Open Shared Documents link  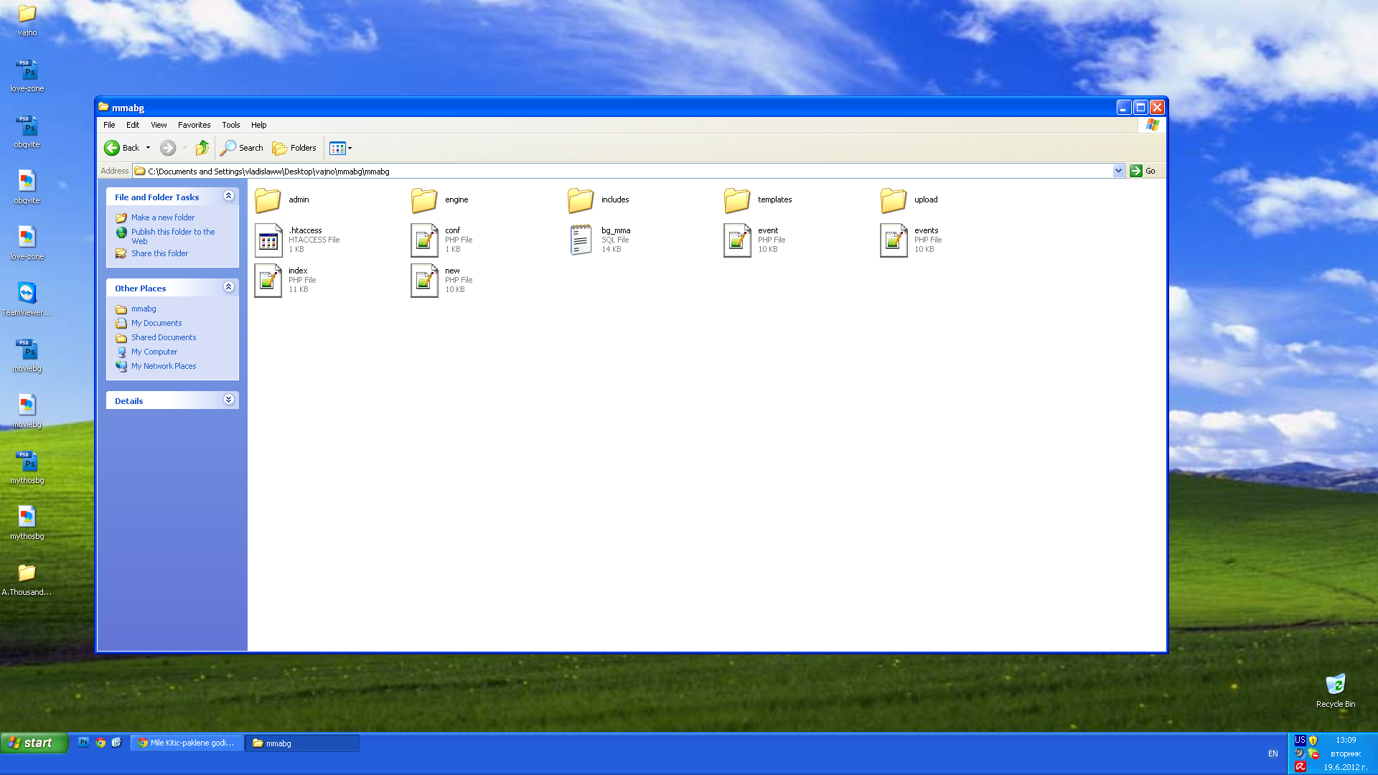[x=163, y=337]
